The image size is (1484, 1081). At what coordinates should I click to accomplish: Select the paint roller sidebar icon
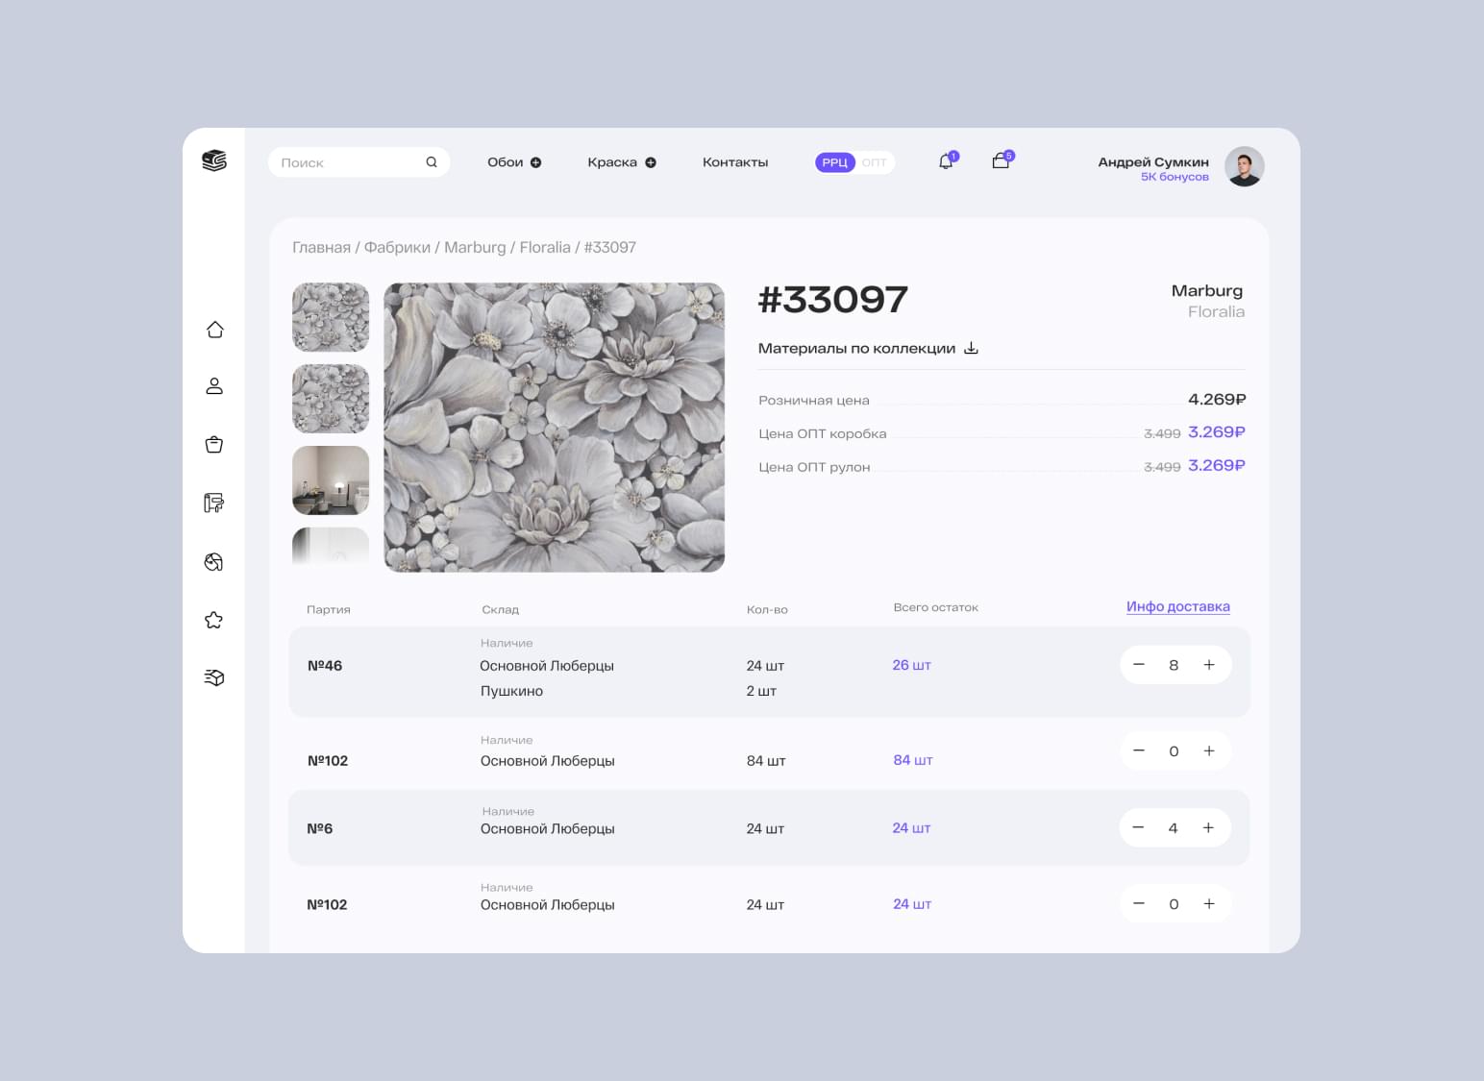pyautogui.click(x=214, y=503)
